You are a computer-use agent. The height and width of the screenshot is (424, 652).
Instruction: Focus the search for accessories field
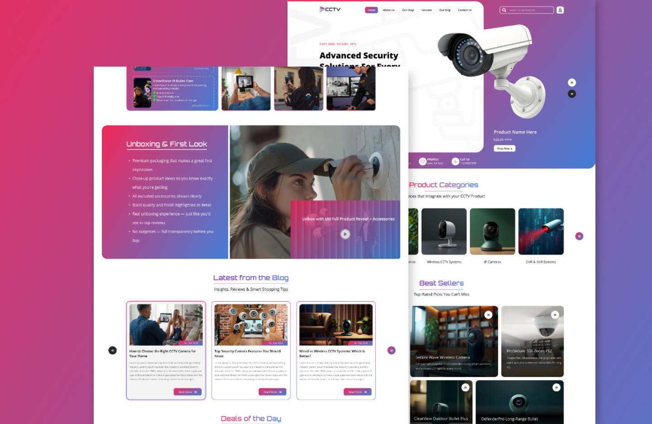pyautogui.click(x=527, y=10)
